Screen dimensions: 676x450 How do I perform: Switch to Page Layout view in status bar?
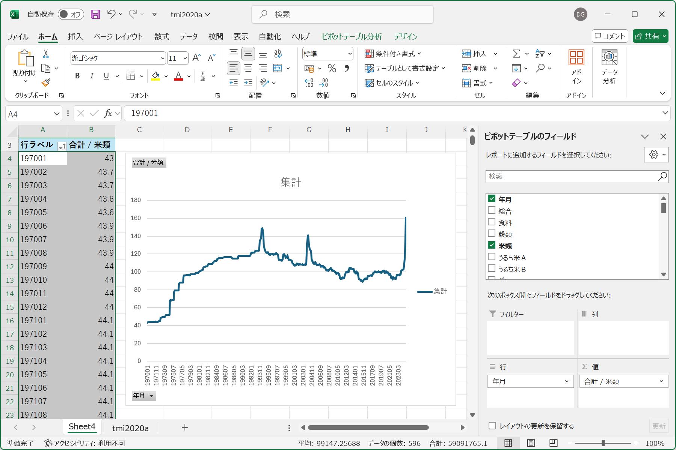[531, 443]
